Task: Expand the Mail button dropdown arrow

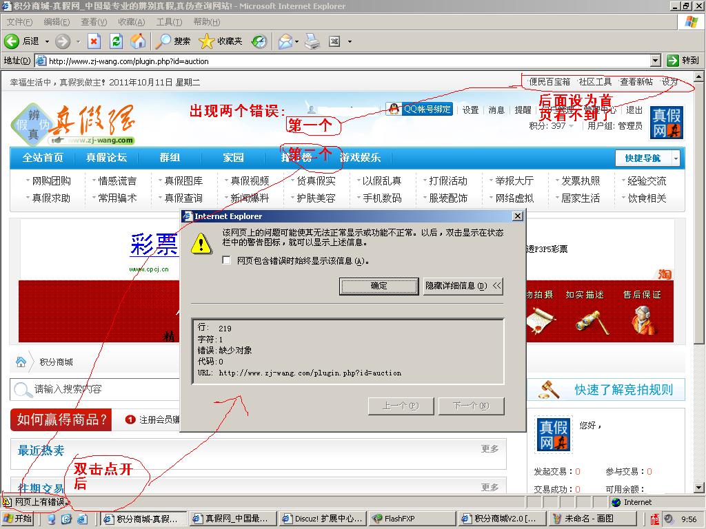Action: pos(296,41)
